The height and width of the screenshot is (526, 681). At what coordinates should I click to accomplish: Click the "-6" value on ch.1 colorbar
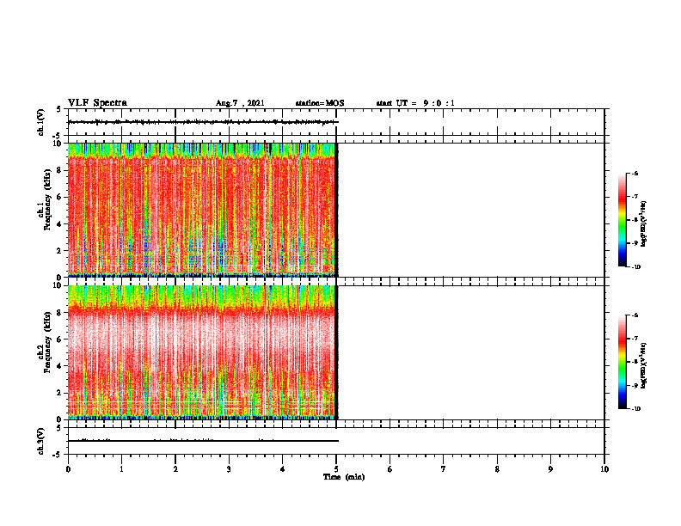tap(634, 174)
